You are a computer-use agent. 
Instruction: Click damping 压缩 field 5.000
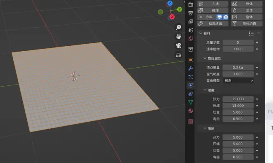(x=238, y=144)
